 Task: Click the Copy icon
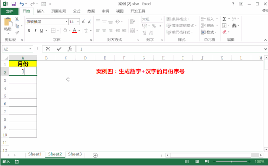[17, 26]
